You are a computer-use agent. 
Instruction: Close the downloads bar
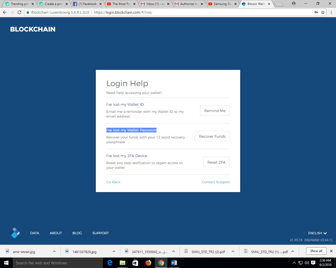pyautogui.click(x=331, y=251)
